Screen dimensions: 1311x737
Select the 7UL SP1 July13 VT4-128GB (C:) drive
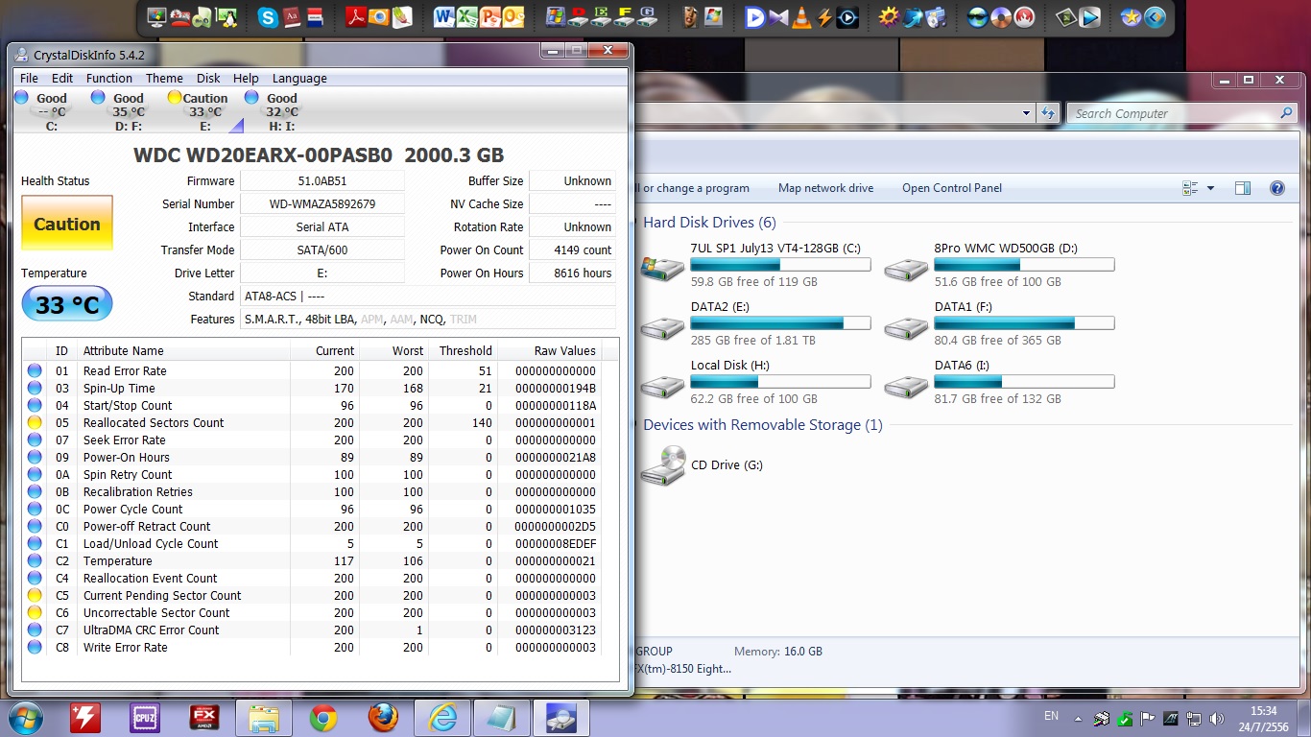point(754,265)
